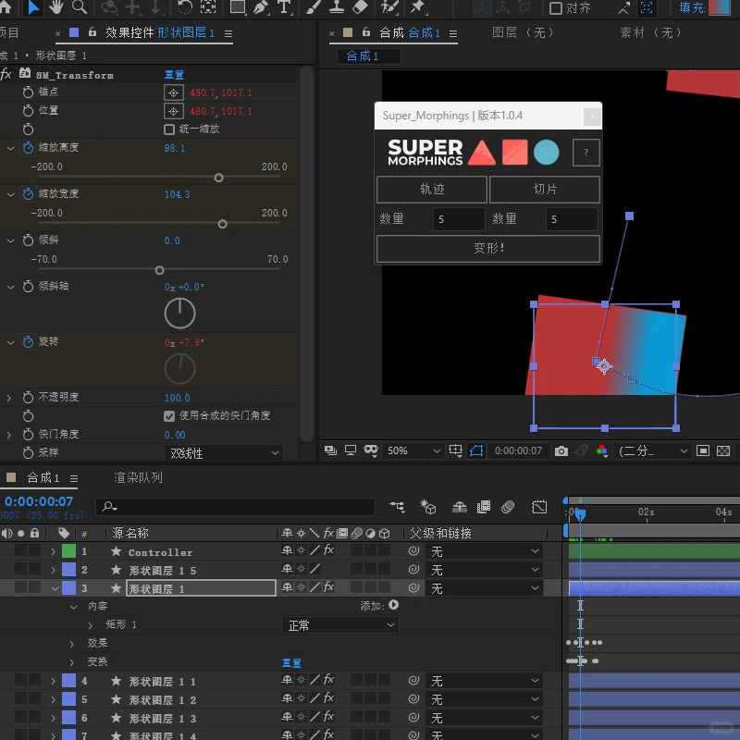Select the Pen tool

point(261,7)
